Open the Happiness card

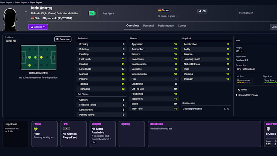tap(15, 134)
